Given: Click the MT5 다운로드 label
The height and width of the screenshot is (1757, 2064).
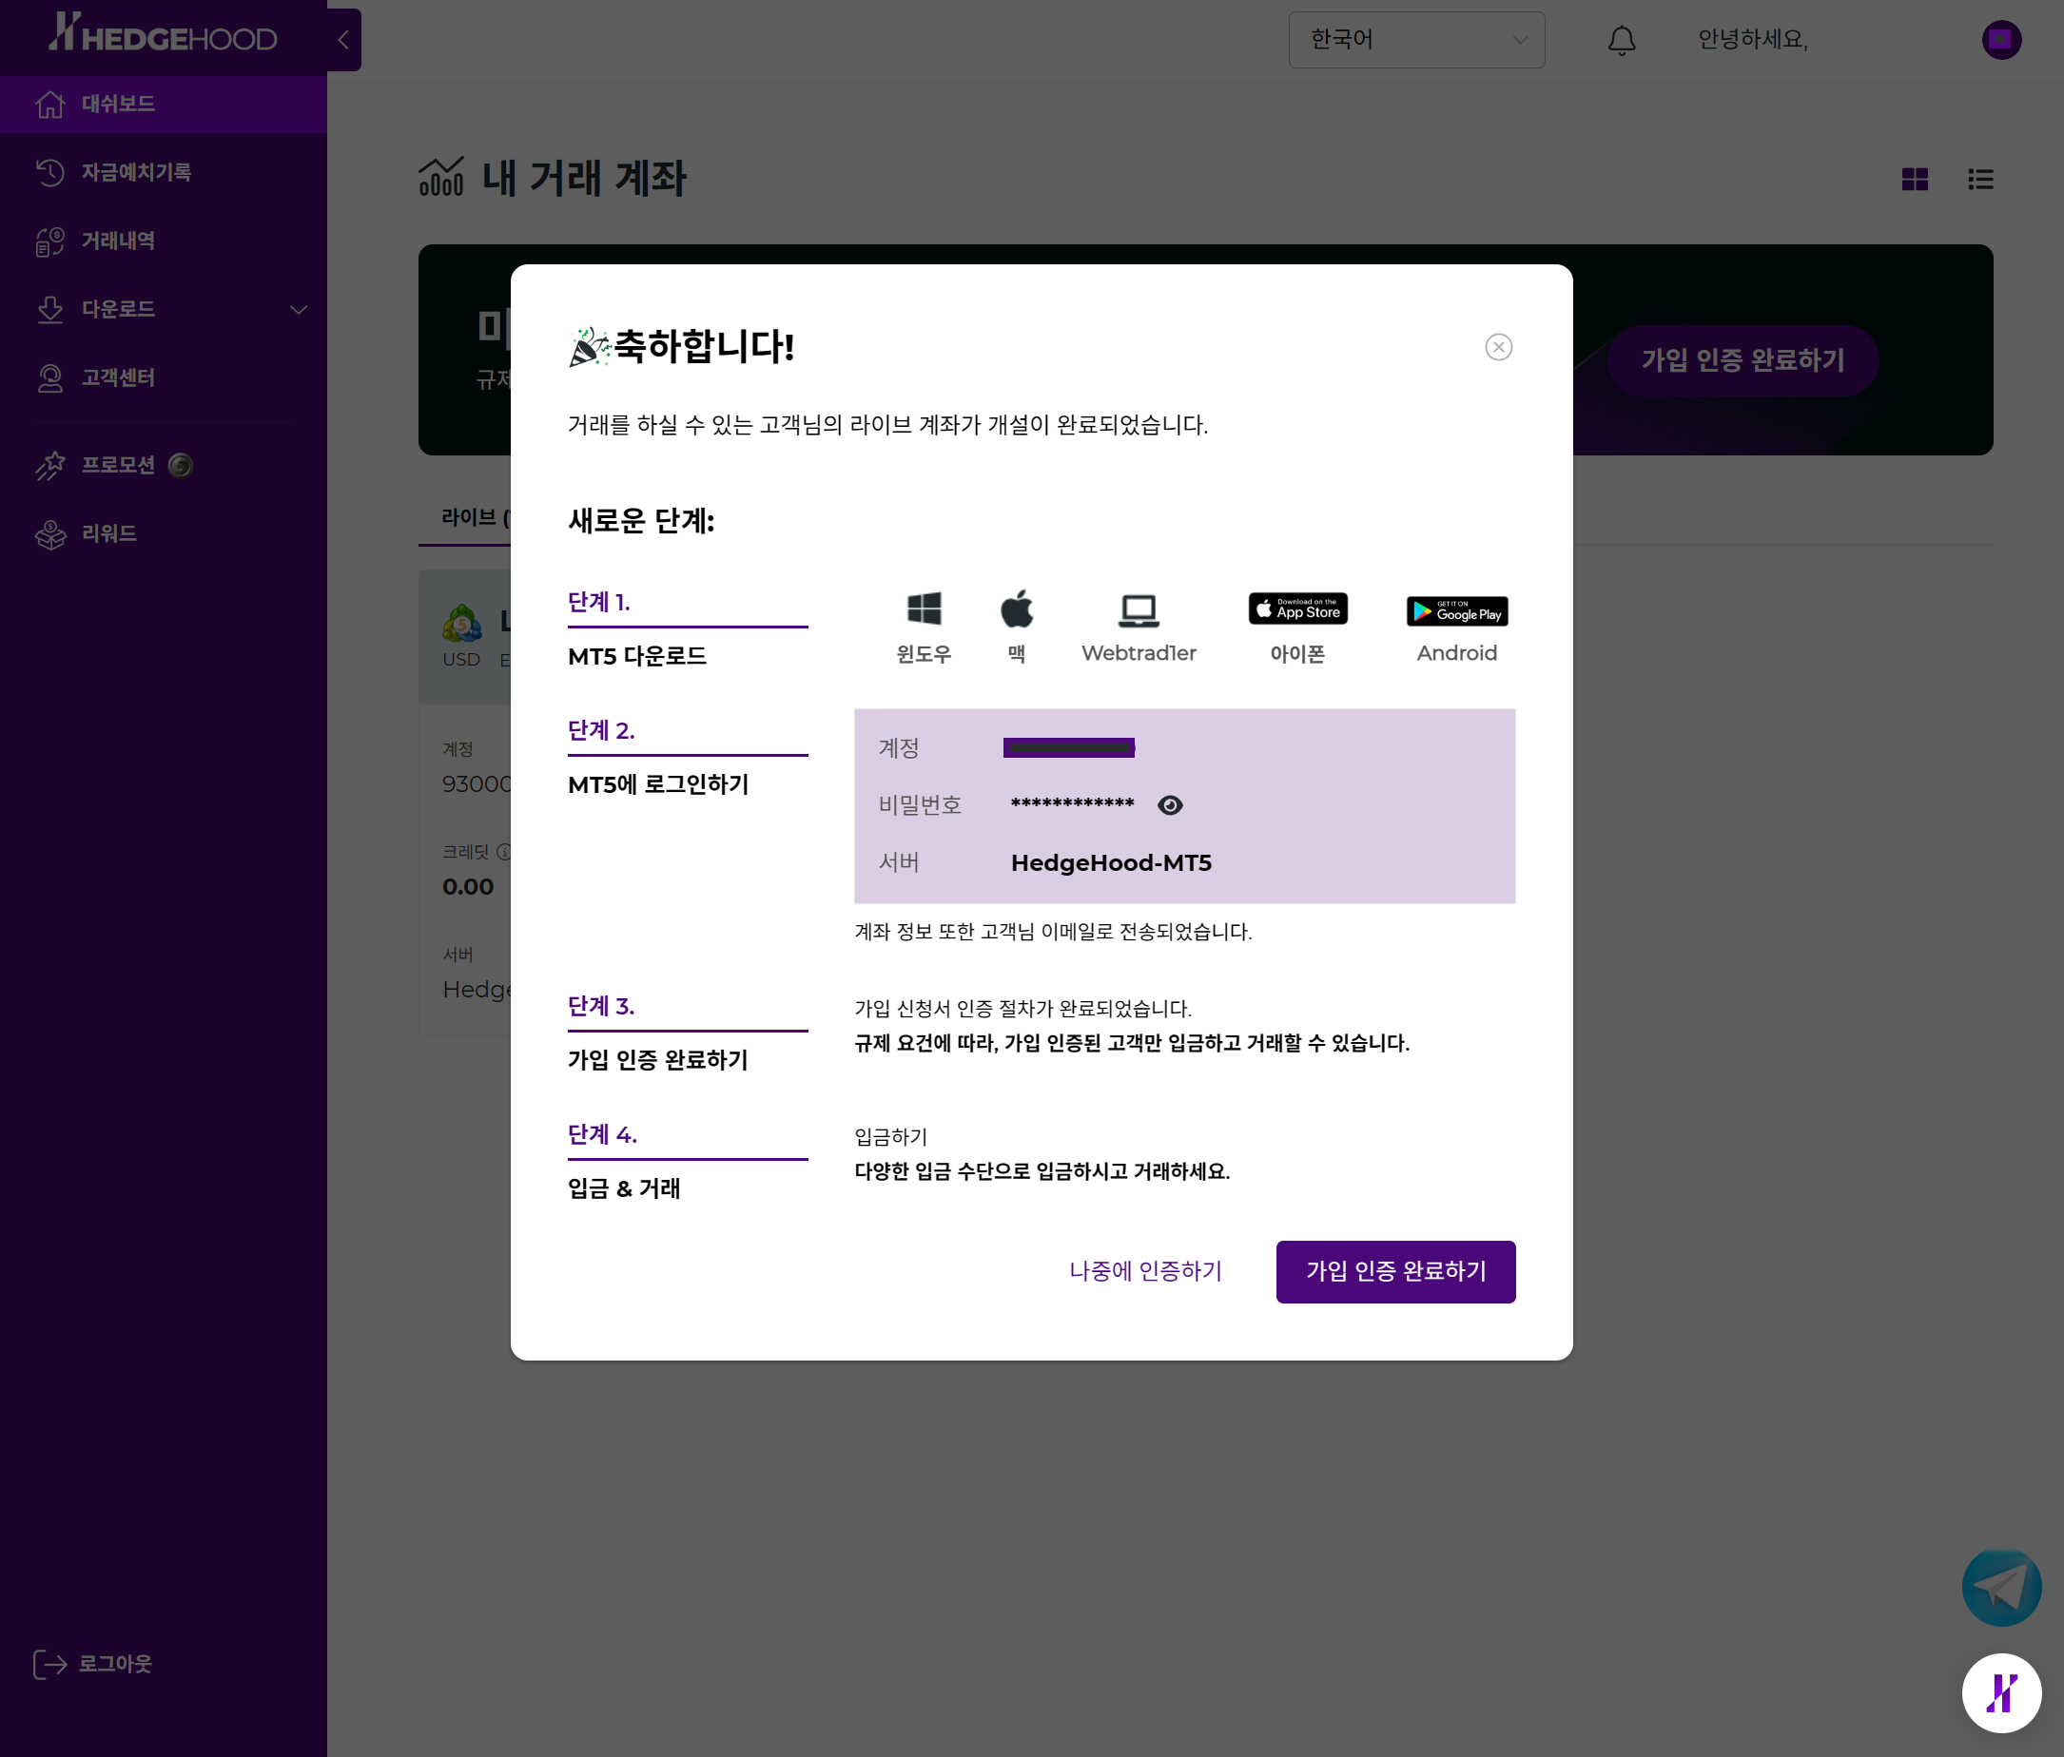Looking at the screenshot, I should click(x=636, y=656).
